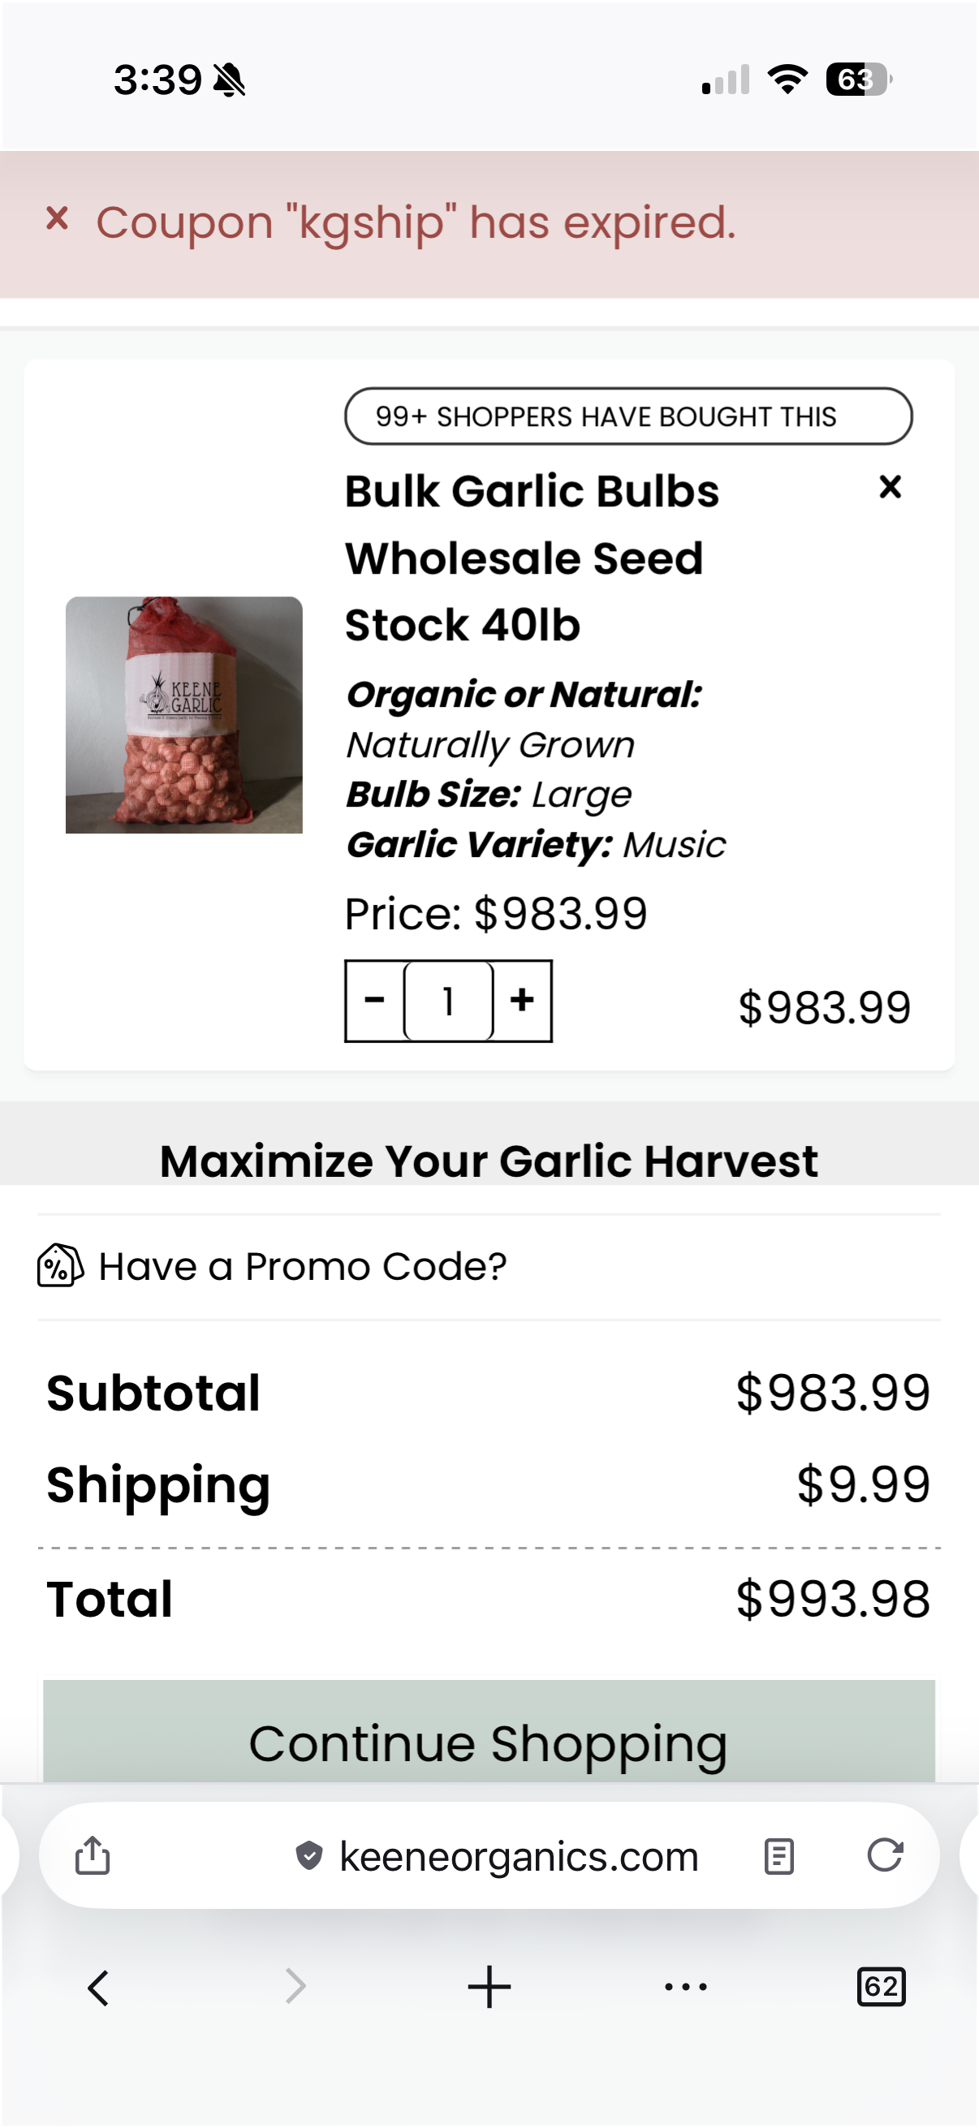
Task: Open the reader view page icon
Action: click(x=778, y=1856)
